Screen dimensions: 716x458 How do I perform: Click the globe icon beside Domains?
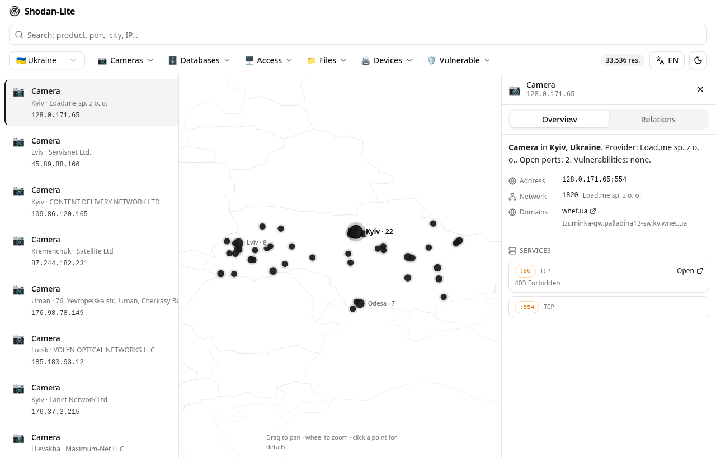[x=512, y=212]
